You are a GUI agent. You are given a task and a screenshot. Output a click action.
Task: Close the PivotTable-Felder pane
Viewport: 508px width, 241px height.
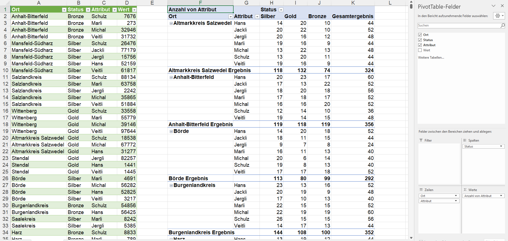(x=502, y=6)
